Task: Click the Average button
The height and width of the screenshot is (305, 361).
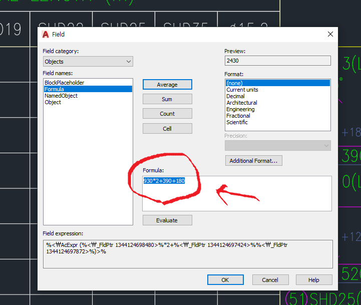Action: [167, 85]
